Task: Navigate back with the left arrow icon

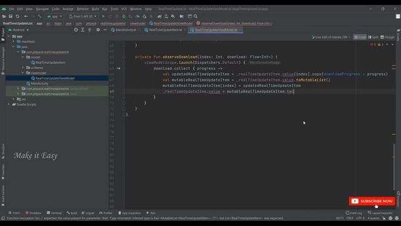Action: 26,16
